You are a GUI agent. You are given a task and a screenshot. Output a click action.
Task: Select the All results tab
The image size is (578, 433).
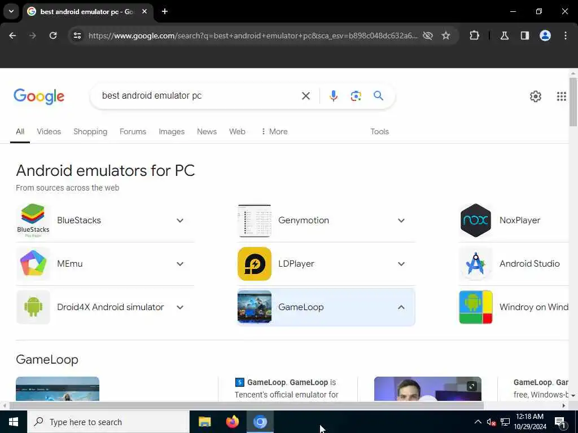pyautogui.click(x=20, y=131)
